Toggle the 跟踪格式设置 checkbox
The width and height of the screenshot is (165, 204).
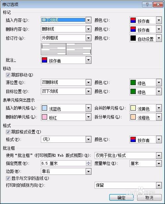8,132
